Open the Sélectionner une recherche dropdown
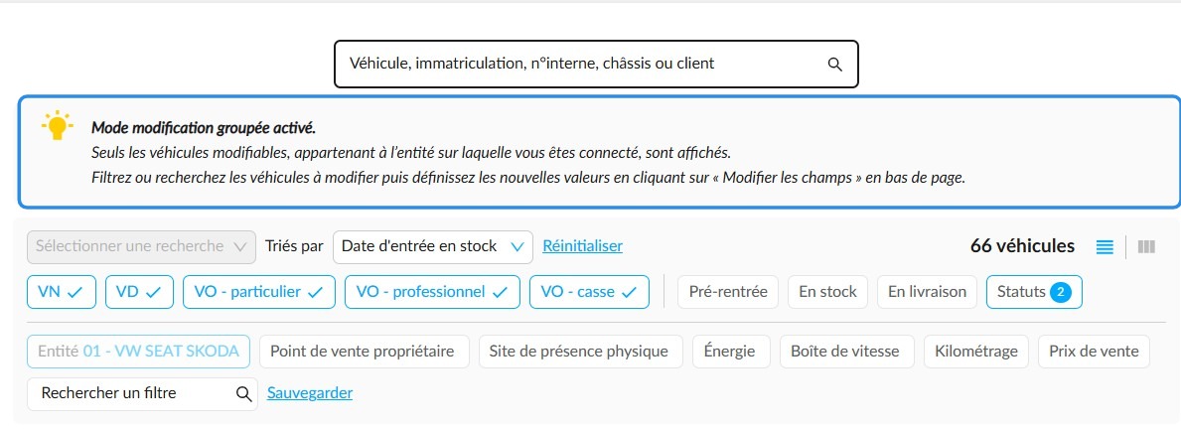Viewport: 1181px width, 429px height. [x=141, y=246]
